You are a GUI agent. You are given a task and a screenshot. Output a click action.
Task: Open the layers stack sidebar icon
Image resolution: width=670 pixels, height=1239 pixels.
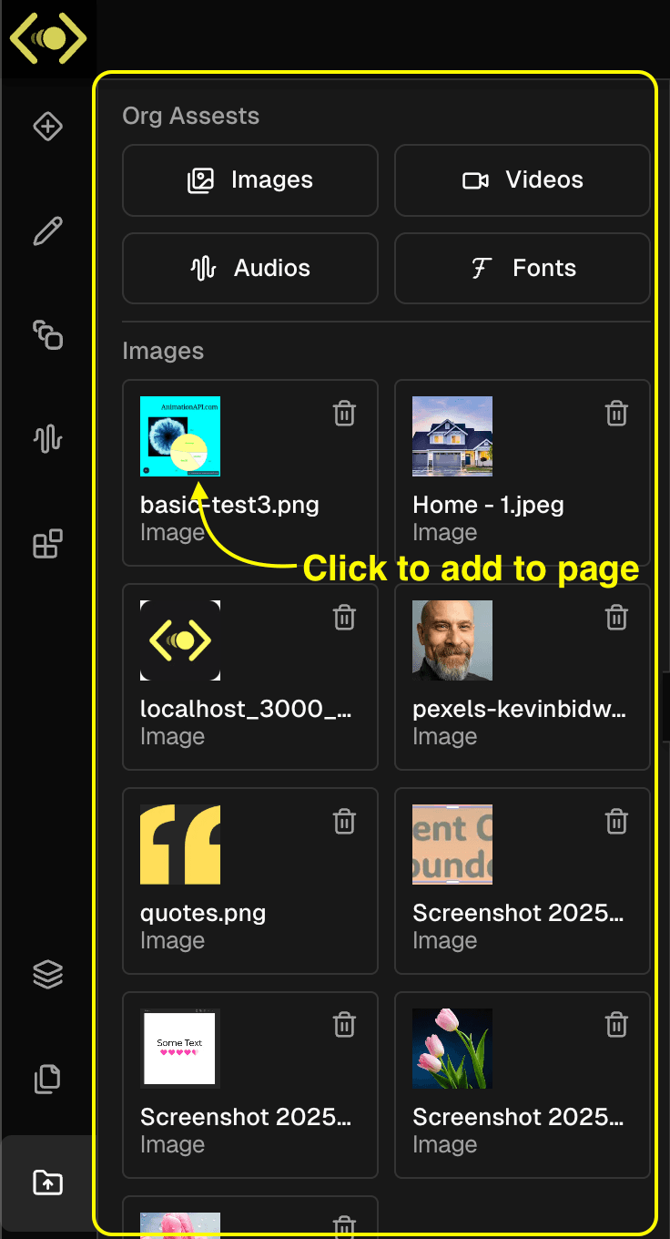[x=47, y=975]
